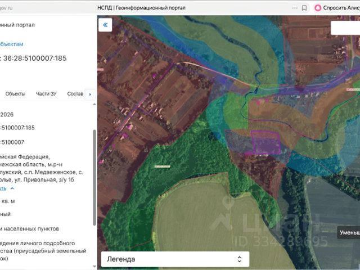Follow the back to objects link
Viewport: 360px width, 270px height.
point(11,44)
